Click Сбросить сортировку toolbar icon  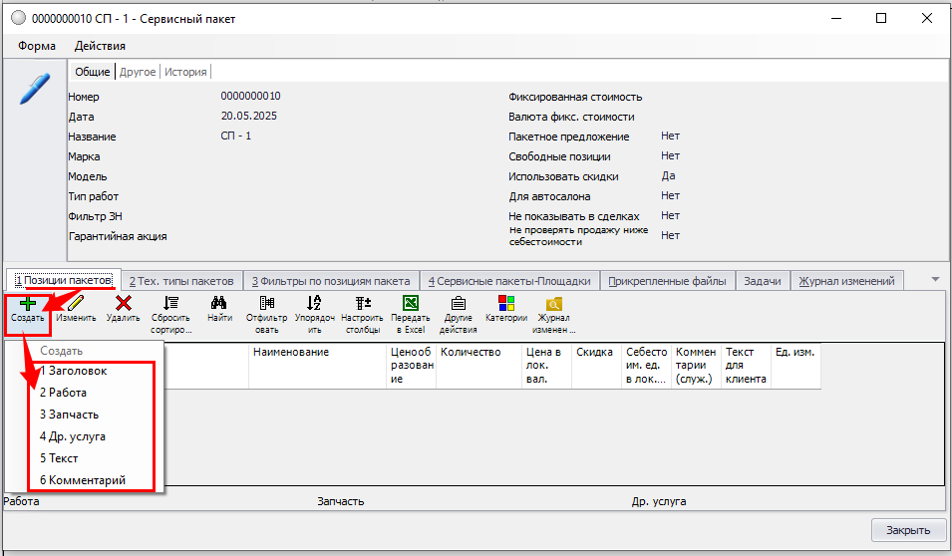[170, 304]
